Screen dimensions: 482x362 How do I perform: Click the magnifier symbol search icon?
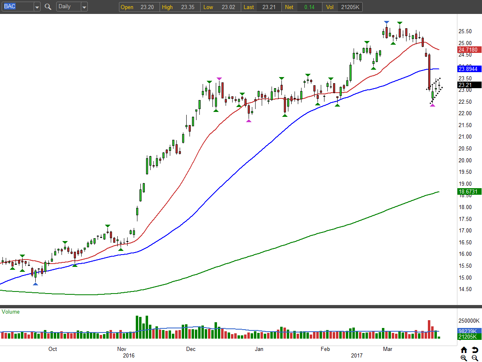48,7
